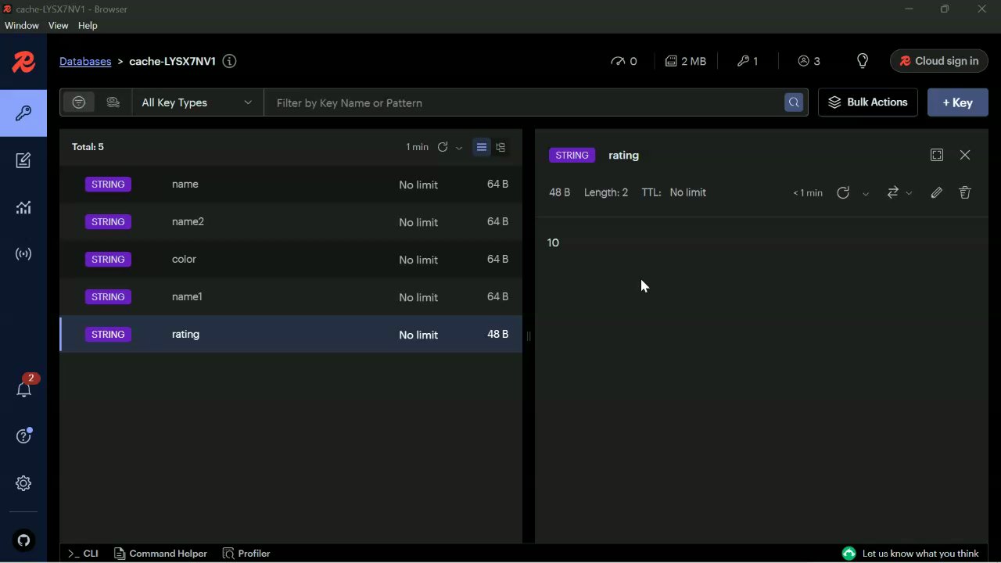Refresh the rating key value
Image resolution: width=1001 pixels, height=563 pixels.
(843, 192)
